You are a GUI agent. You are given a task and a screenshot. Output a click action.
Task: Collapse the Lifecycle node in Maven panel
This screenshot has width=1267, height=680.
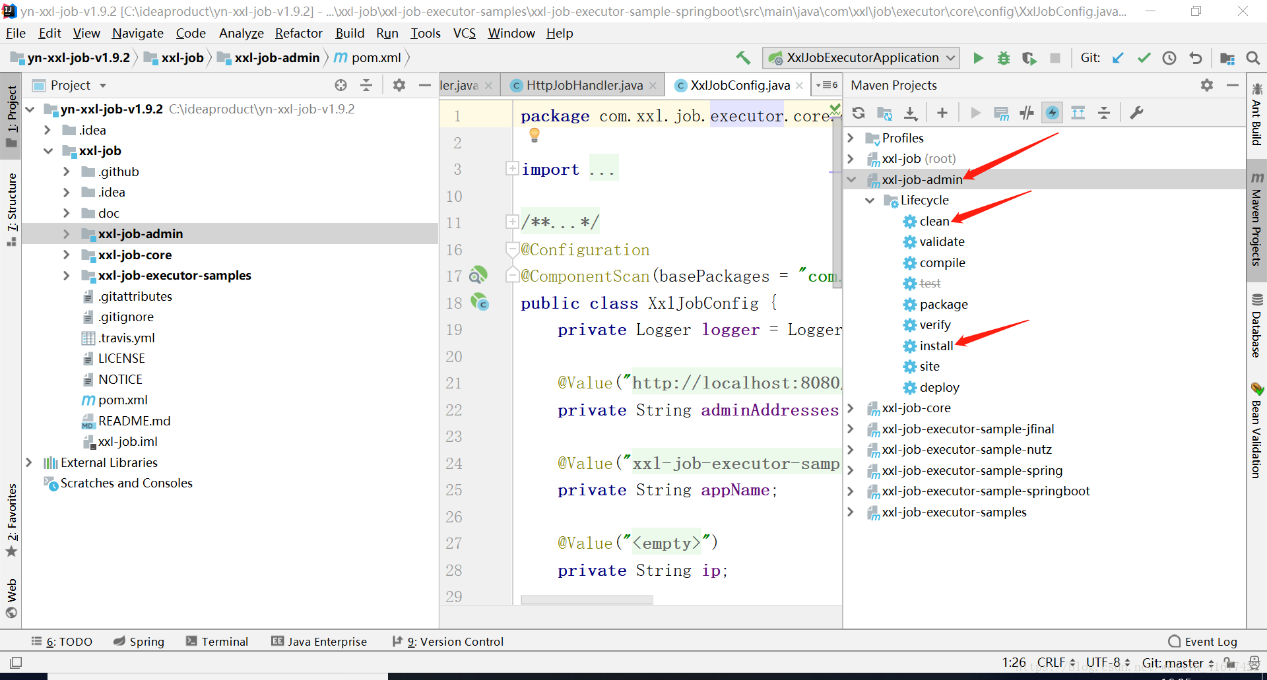(870, 200)
